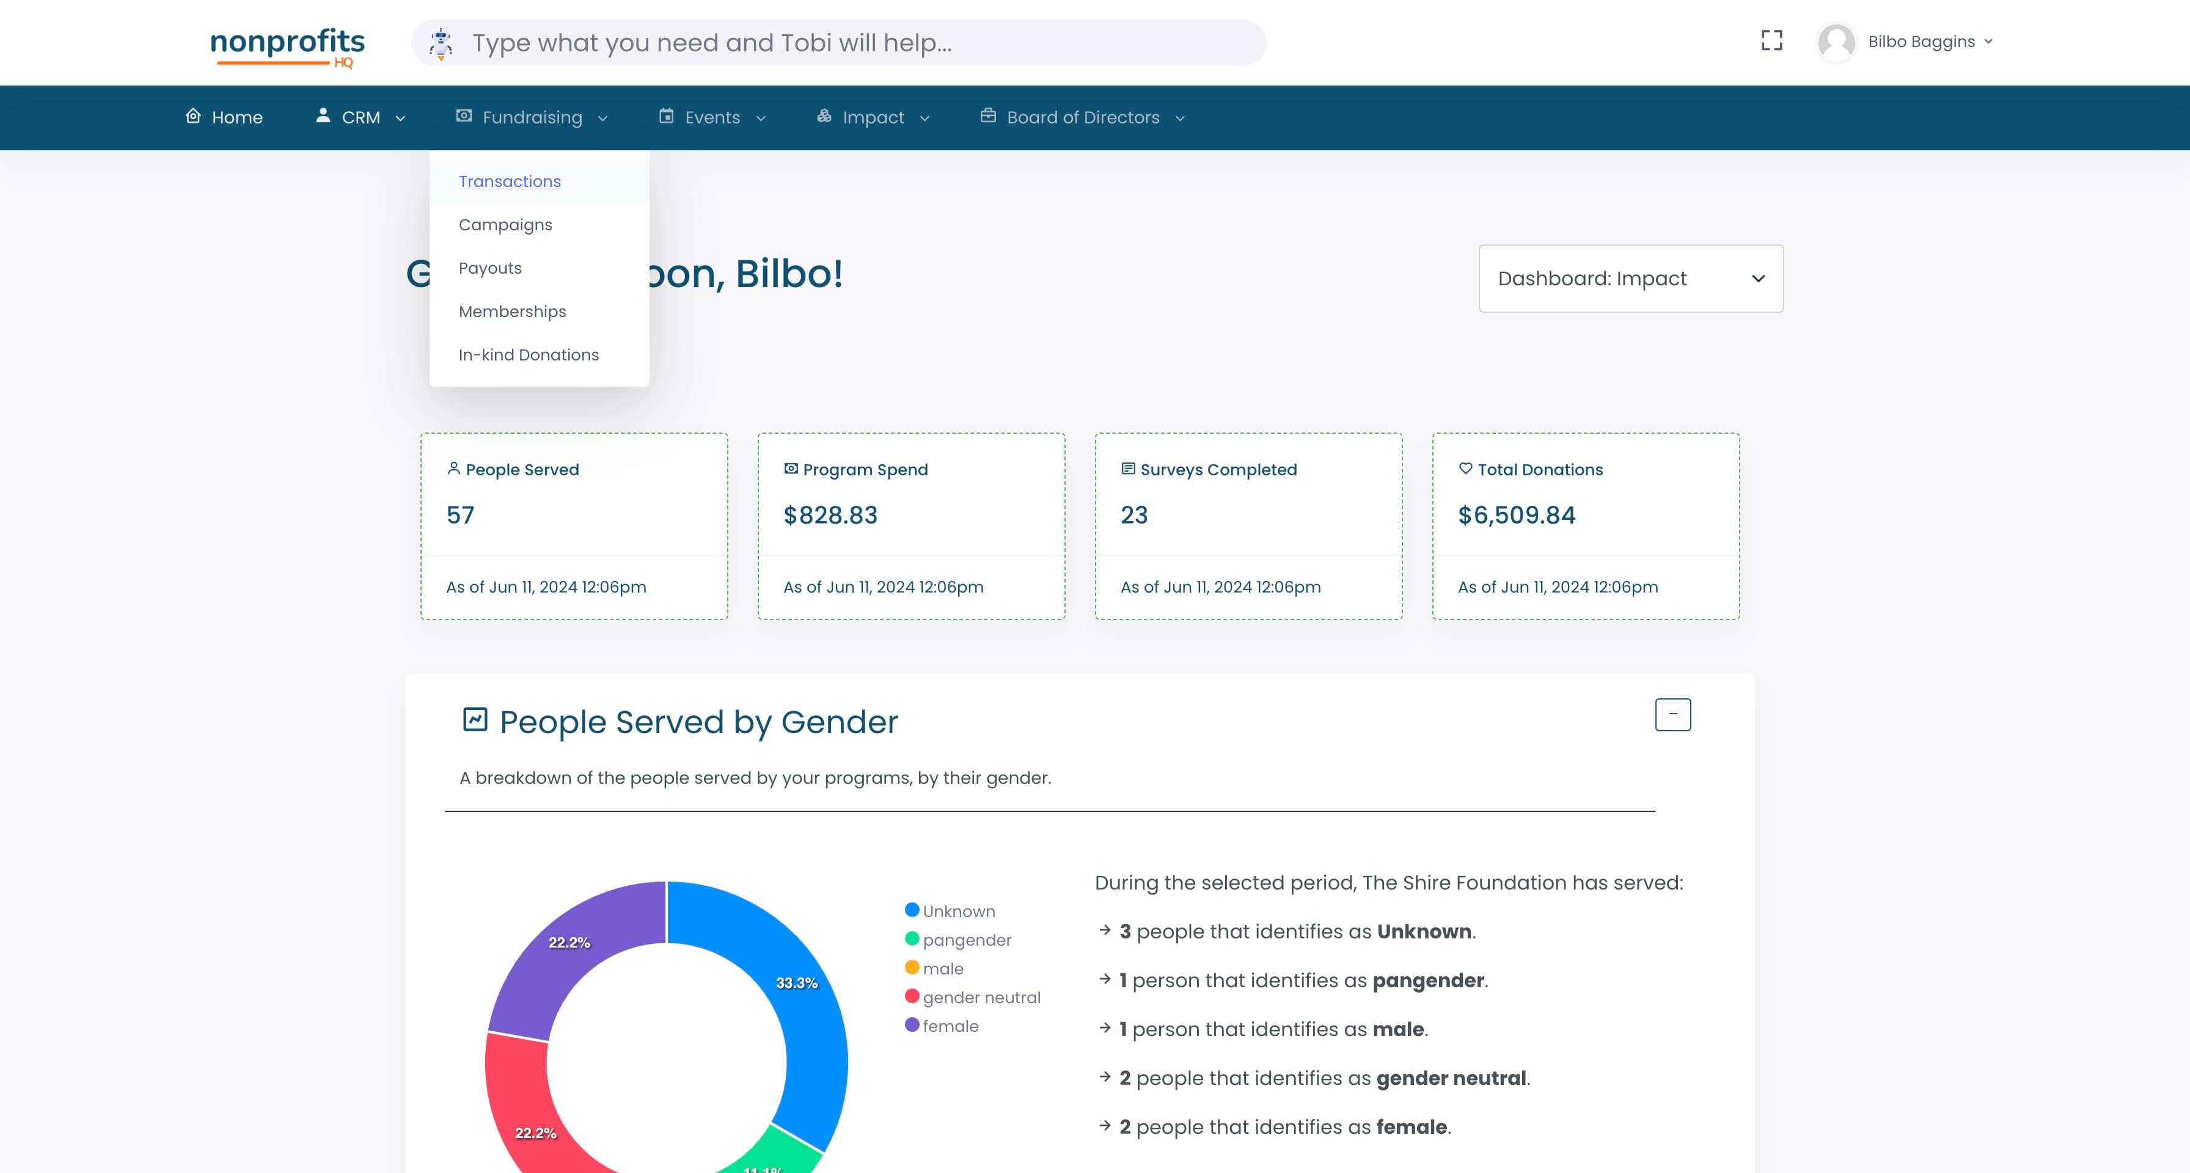The width and height of the screenshot is (2190, 1173).
Task: Click the Surveys Completed card title
Action: [x=1218, y=469]
